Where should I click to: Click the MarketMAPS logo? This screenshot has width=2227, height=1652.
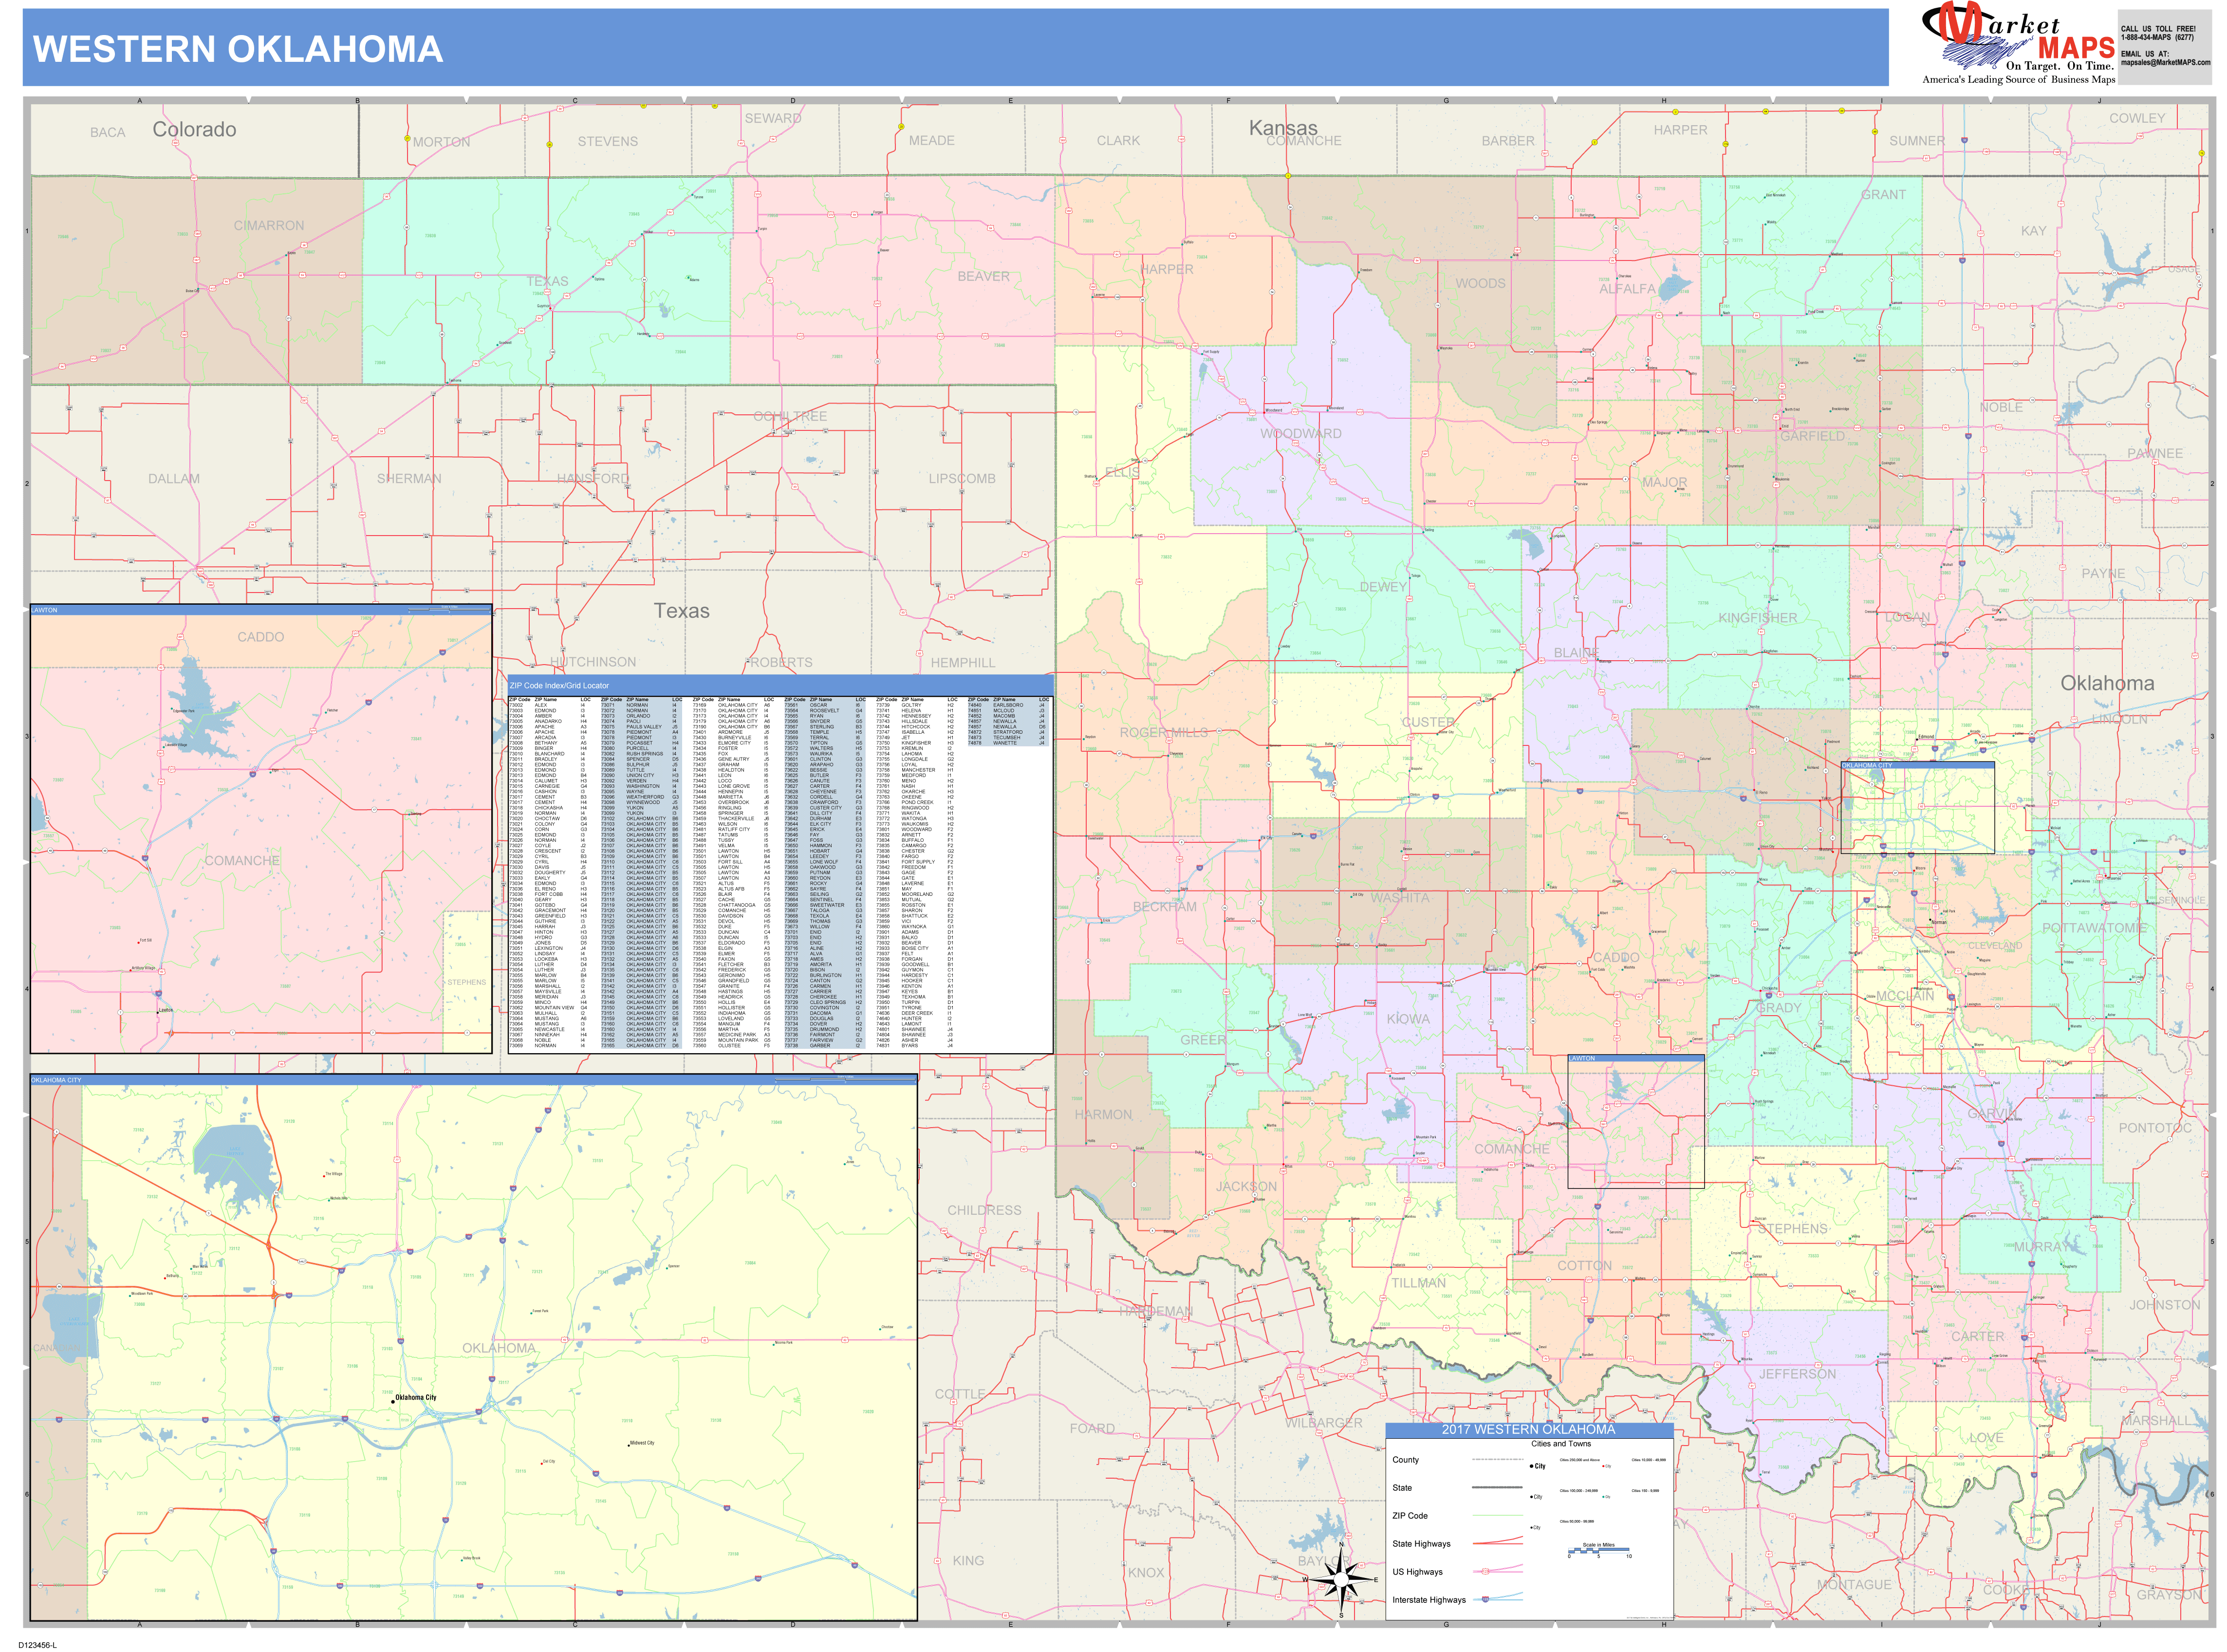click(x=2003, y=38)
